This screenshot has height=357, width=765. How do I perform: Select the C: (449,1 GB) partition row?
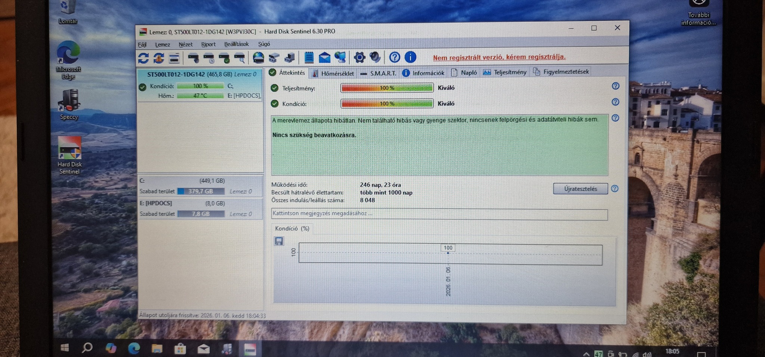click(200, 186)
